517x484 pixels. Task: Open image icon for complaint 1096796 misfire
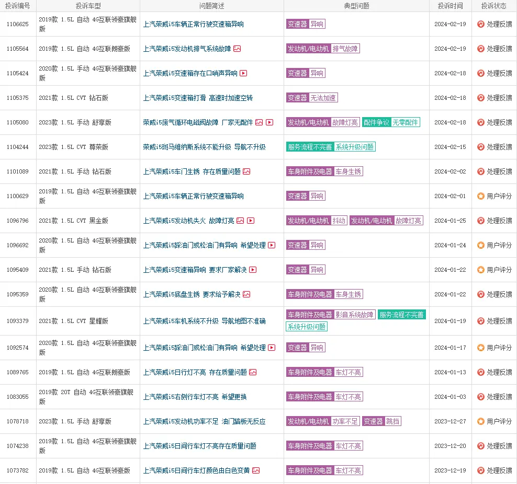point(240,221)
